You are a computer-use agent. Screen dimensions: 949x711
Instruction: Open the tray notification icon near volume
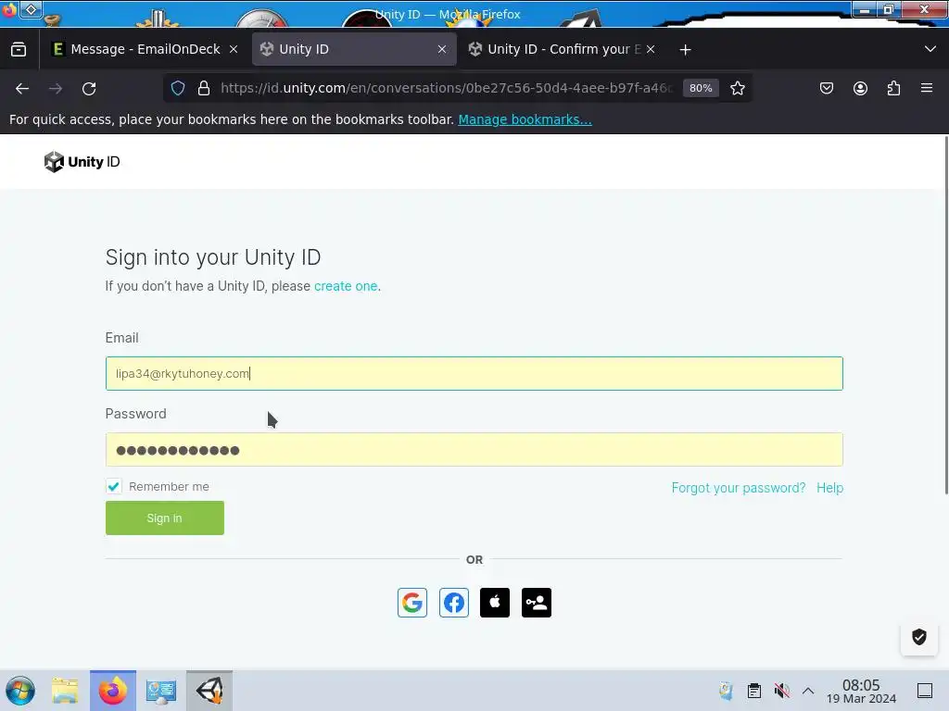pyautogui.click(x=726, y=691)
